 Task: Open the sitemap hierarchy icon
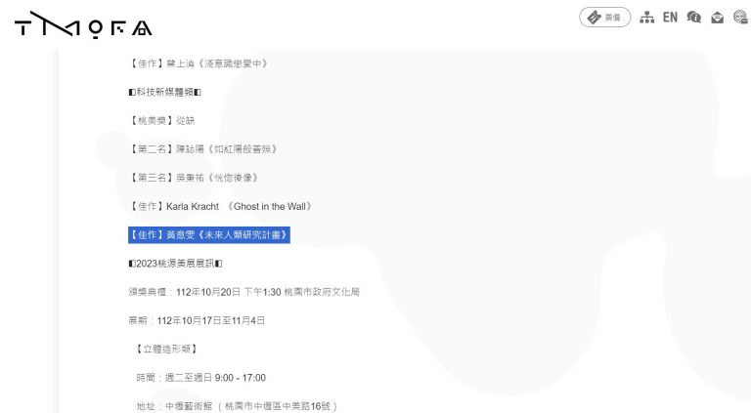tap(647, 18)
